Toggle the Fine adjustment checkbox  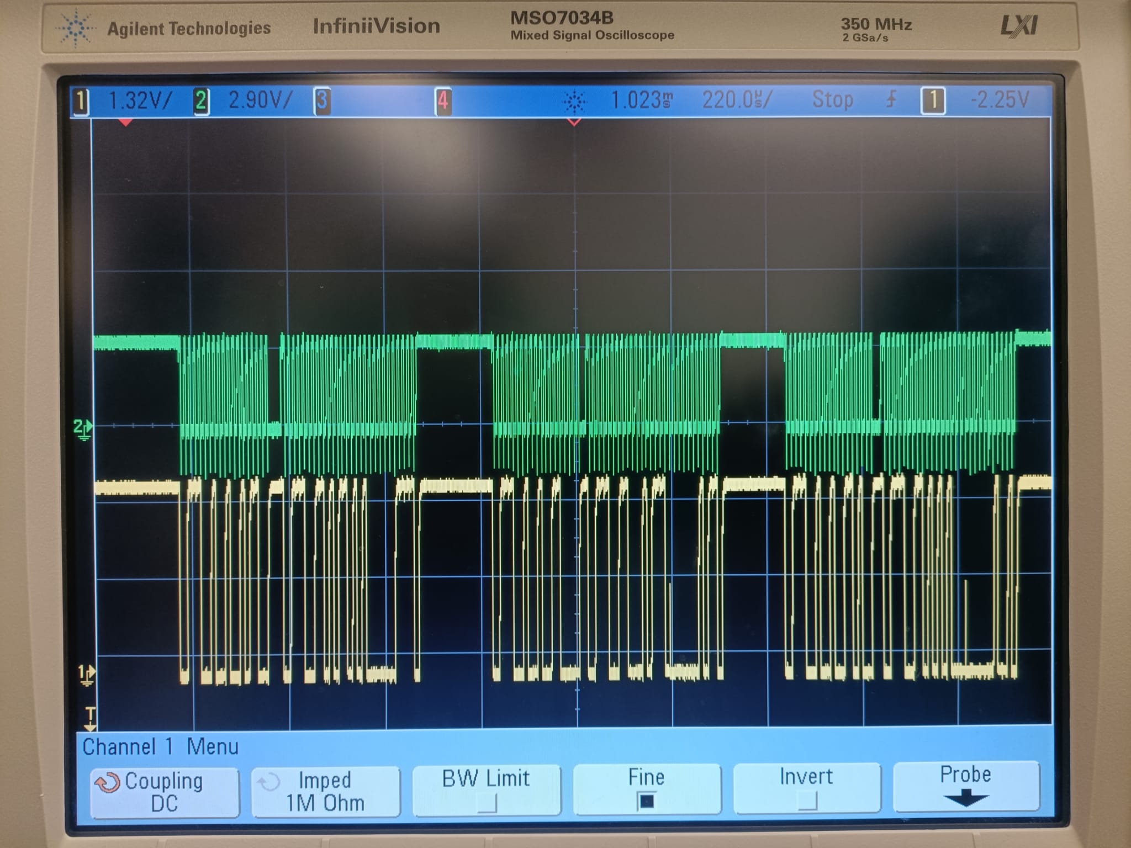[646, 801]
